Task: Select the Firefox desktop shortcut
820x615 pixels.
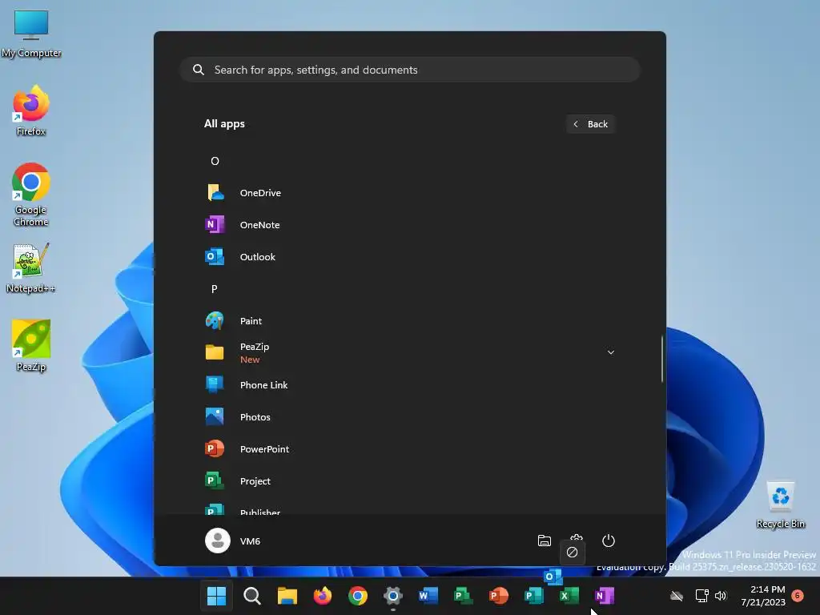Action: [x=31, y=111]
